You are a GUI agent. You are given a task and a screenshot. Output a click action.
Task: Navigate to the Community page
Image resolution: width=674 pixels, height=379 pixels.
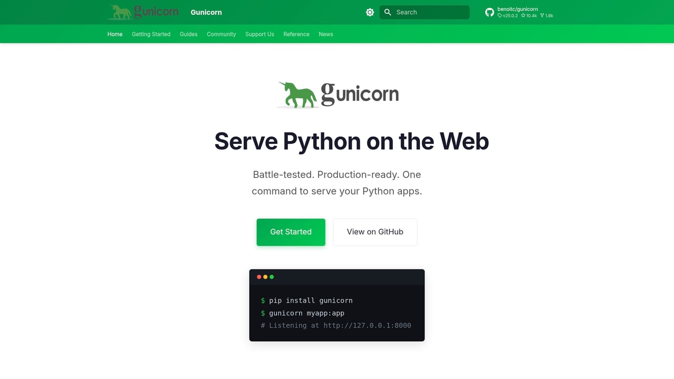point(221,34)
